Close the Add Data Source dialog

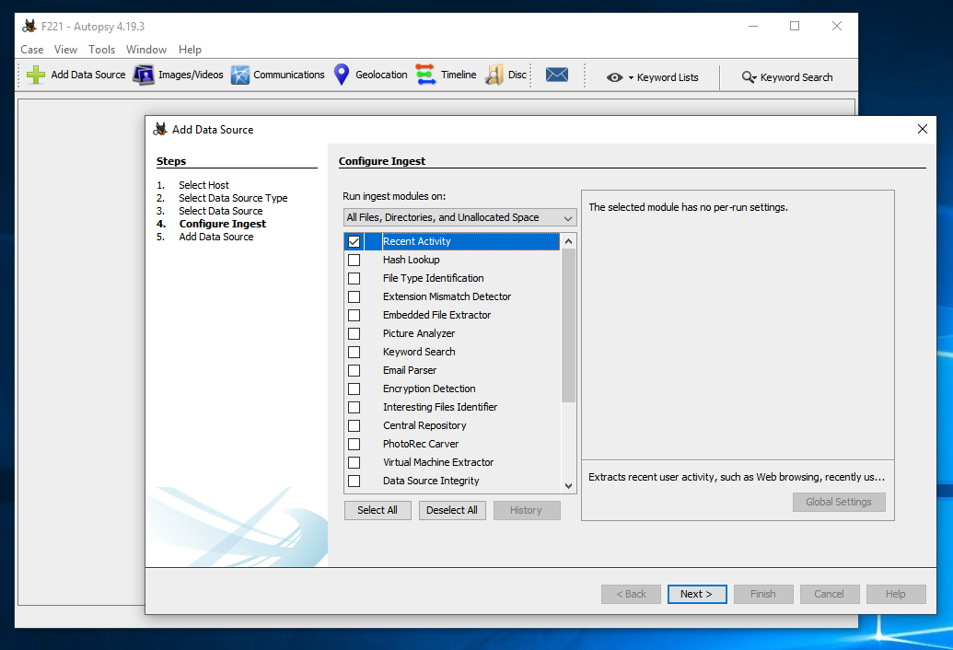tap(922, 129)
